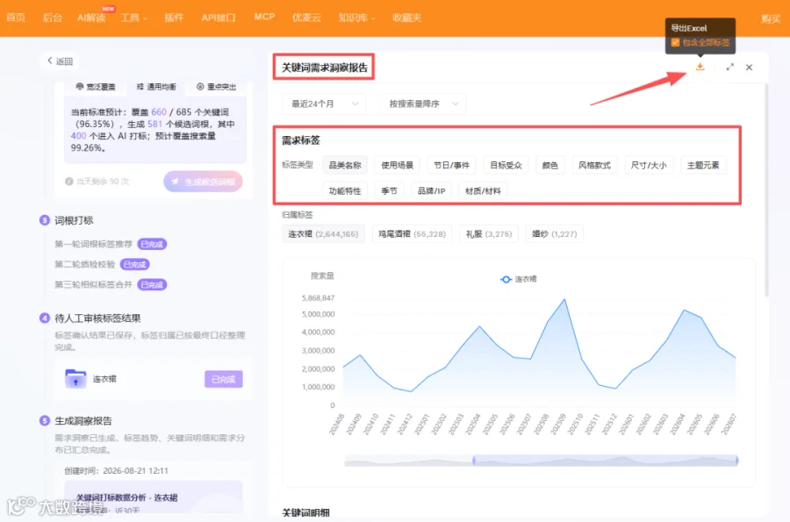The height and width of the screenshot is (522, 790).
Task: Select the 风格款式 tag type
Action: point(594,165)
